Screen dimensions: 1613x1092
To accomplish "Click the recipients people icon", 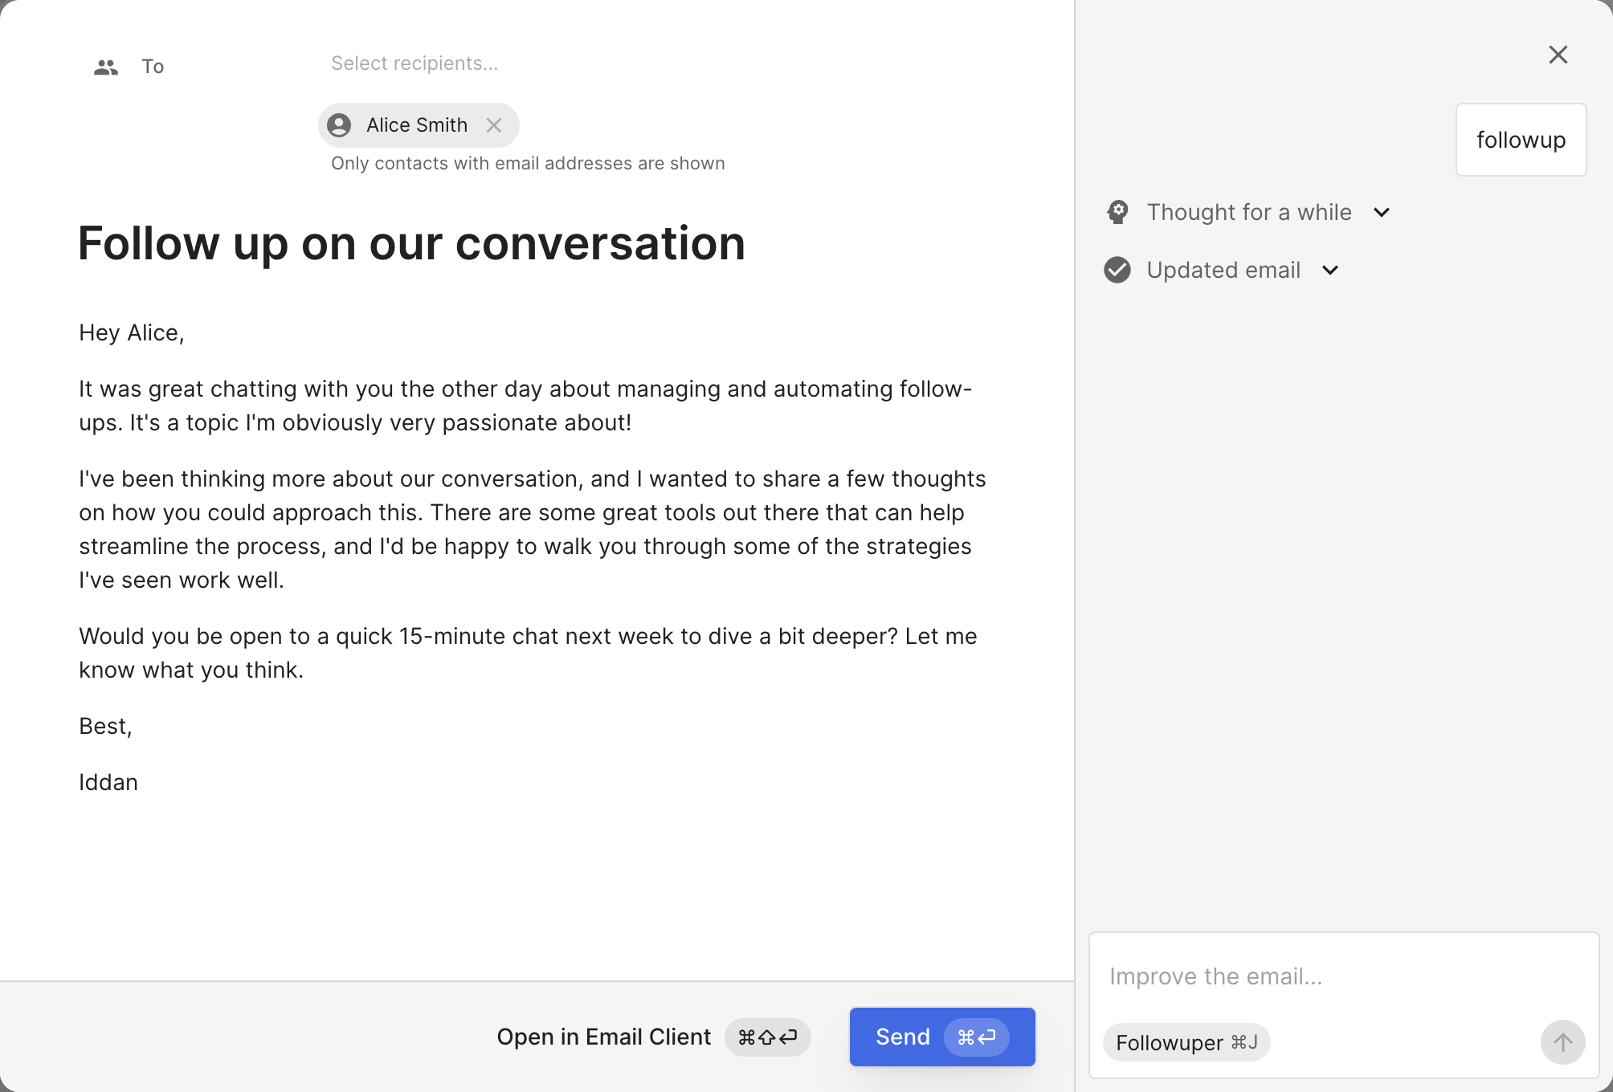I will point(106,67).
